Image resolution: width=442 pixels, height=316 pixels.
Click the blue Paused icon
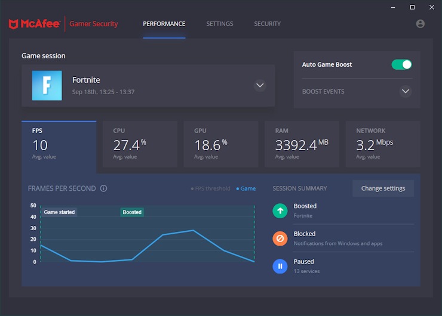(280, 266)
